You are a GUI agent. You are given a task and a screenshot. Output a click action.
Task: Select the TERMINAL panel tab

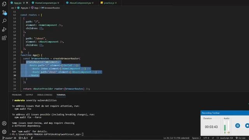[x=61, y=95]
